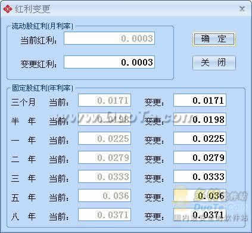Click the 三个月 当前 field 0.0171
The height and width of the screenshot is (233, 252).
tap(104, 100)
